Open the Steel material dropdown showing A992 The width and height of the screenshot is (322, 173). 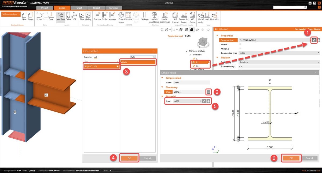pyautogui.click(x=188, y=101)
